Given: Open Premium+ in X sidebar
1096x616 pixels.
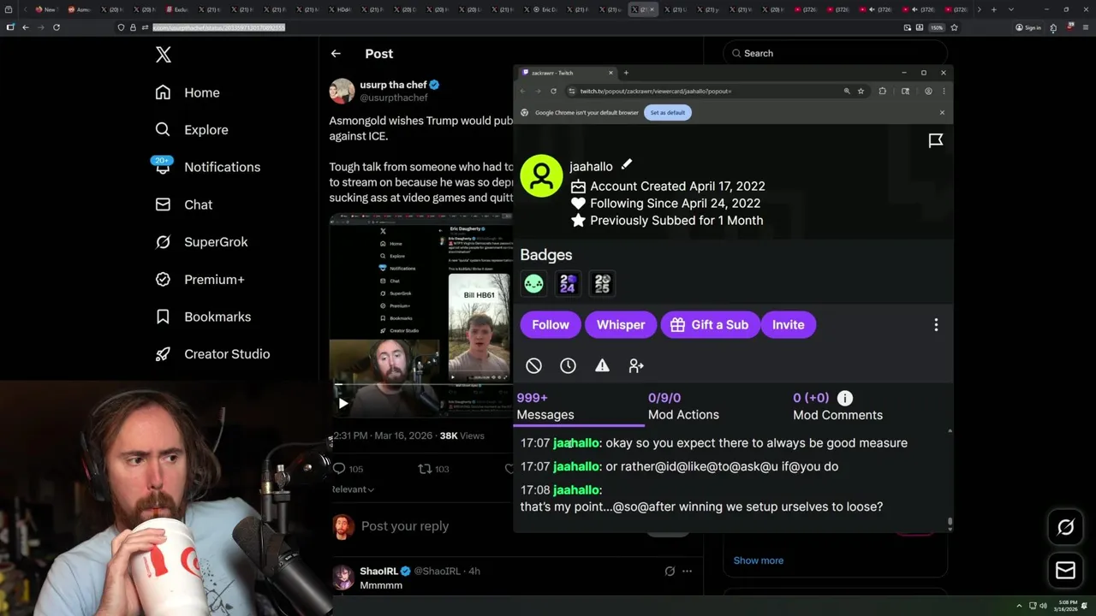Looking at the screenshot, I should click(200, 279).
